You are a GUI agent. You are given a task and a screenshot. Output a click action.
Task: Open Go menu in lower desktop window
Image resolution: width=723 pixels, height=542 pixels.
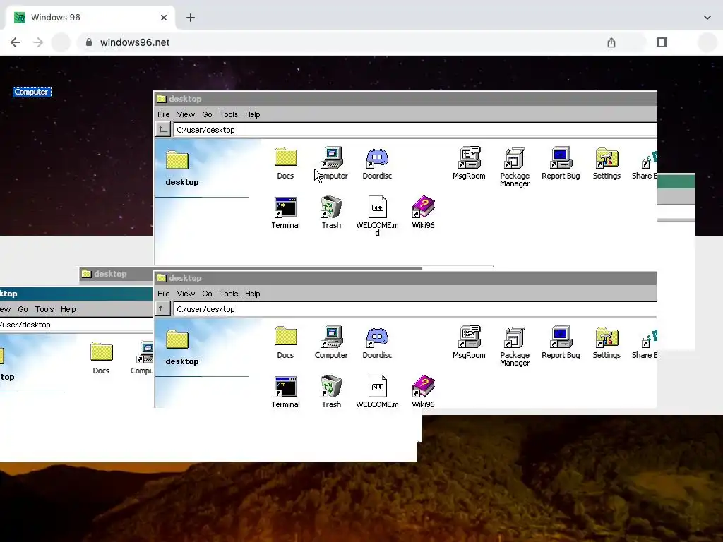[x=207, y=294]
